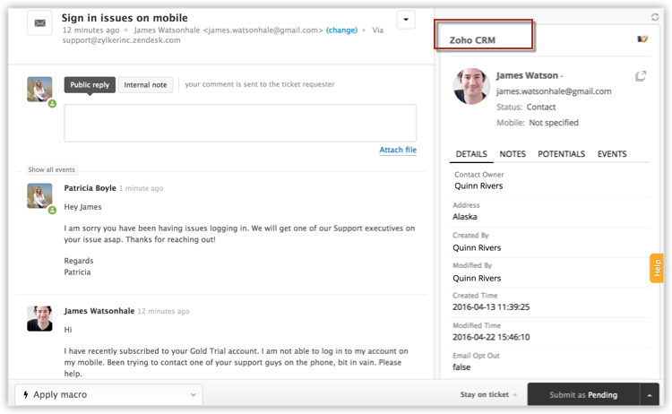The width and height of the screenshot is (672, 414).
Task: Switch to Internal note mode
Action: 146,85
